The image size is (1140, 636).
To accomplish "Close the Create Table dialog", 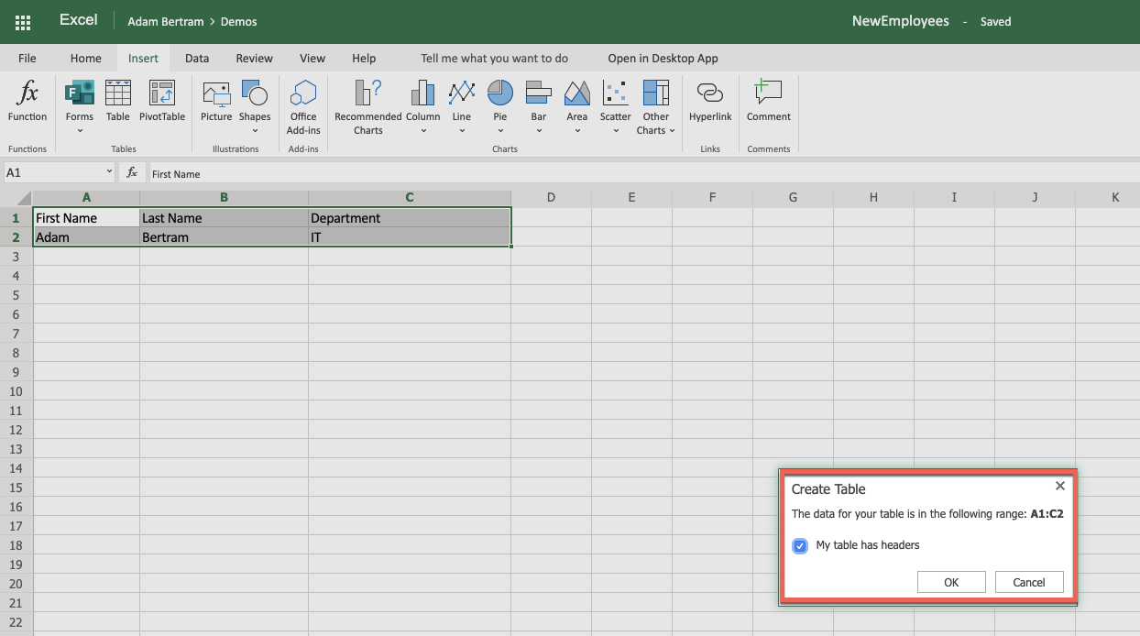I will pyautogui.click(x=1060, y=487).
